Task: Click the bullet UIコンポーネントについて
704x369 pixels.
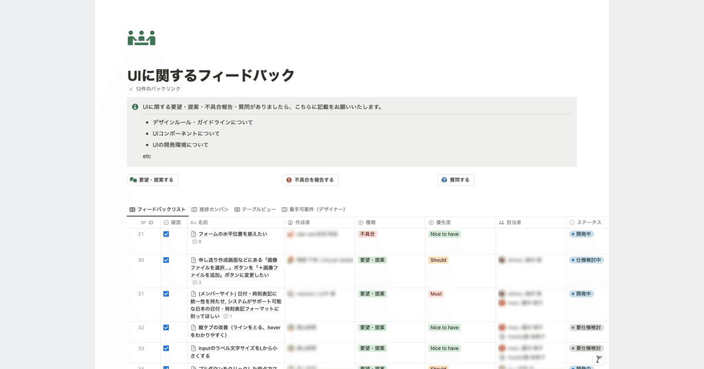Action: coord(186,134)
